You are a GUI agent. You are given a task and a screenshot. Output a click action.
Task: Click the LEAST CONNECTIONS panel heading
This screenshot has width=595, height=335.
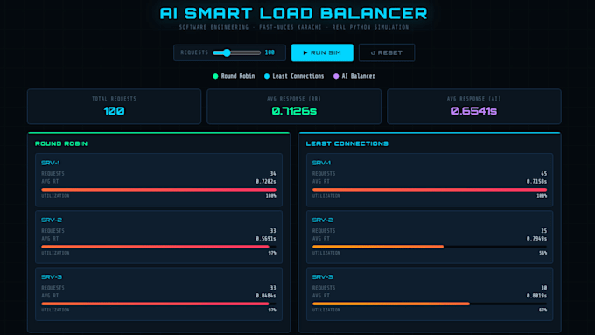tap(347, 143)
